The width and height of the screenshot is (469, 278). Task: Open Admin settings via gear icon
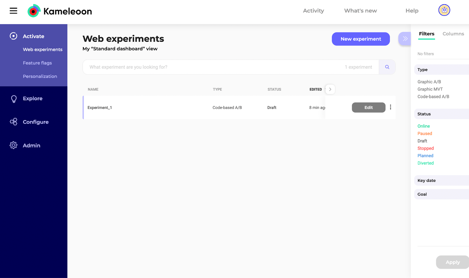tap(13, 145)
